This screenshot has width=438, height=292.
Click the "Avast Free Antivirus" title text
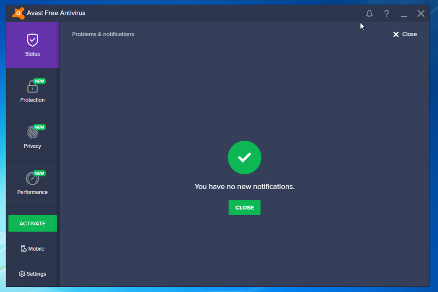click(56, 13)
